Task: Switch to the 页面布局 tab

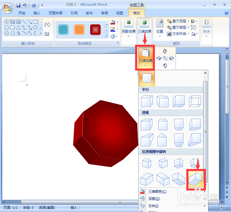Action: click(x=56, y=13)
